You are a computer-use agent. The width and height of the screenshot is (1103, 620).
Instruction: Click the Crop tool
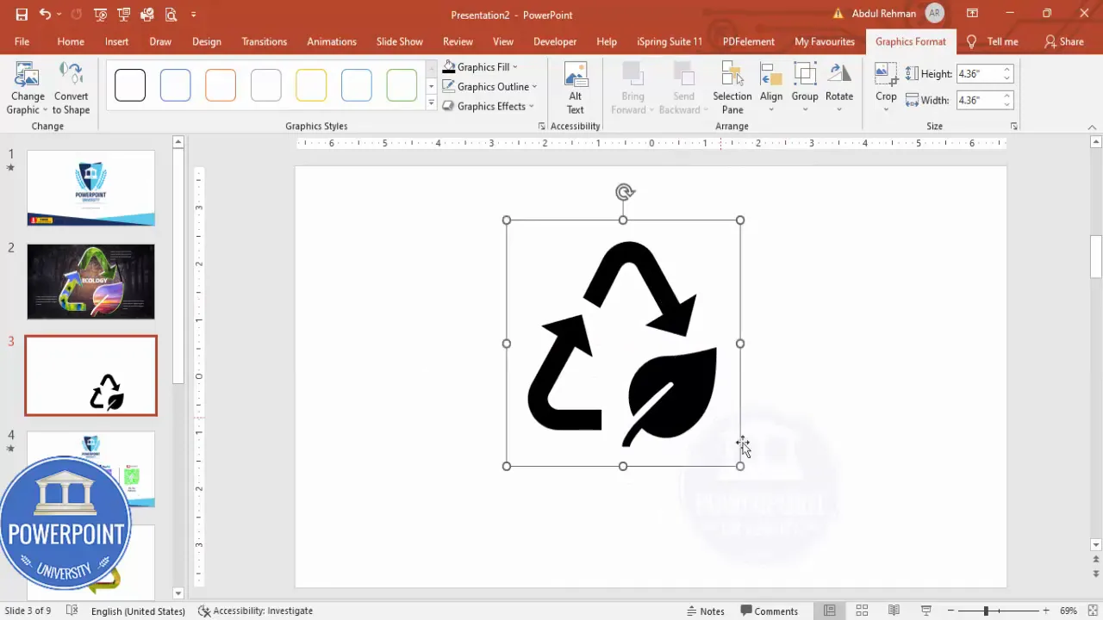(886, 82)
